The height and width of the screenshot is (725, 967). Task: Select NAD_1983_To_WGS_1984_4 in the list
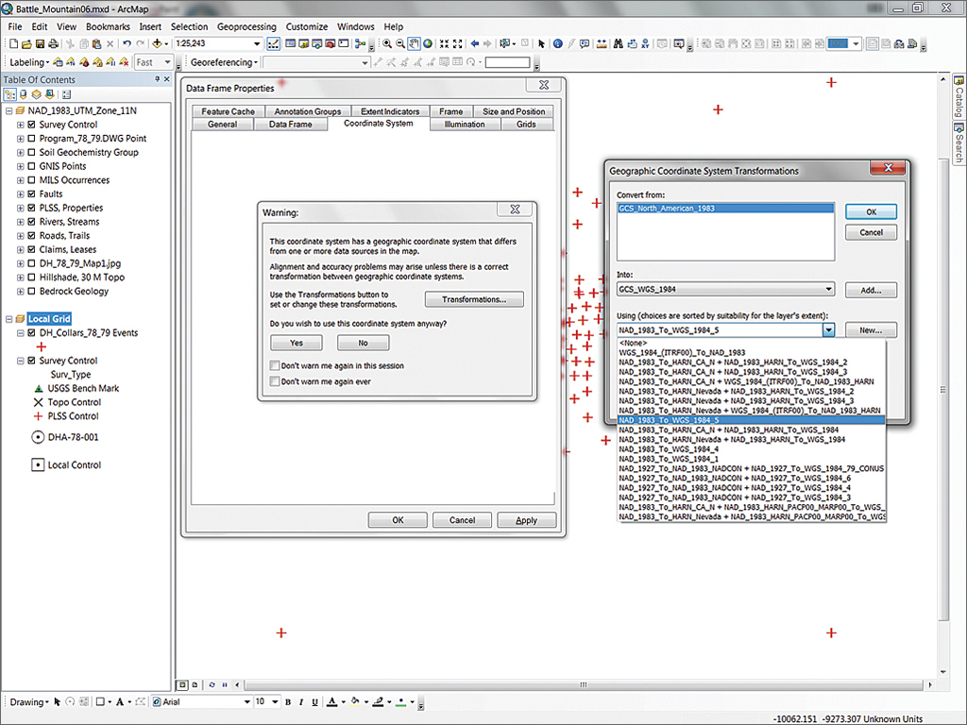(668, 449)
